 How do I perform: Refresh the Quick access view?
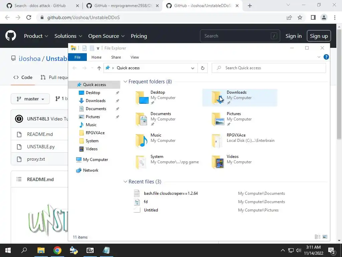pyautogui.click(x=203, y=68)
